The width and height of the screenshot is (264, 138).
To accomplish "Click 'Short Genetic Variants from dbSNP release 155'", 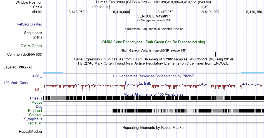I will coord(153,50).
